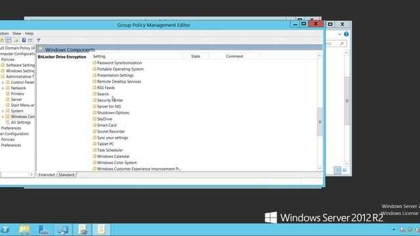Screen dimensions: 420x236
Task: Click large icons view icon in background window
Action: (x=345, y=170)
